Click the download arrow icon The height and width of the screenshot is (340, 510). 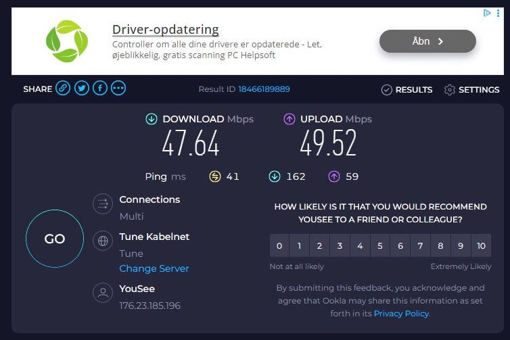(x=152, y=119)
